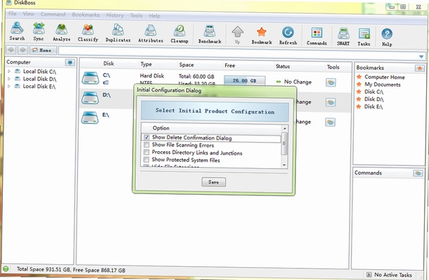This screenshot has height=280, width=429.
Task: Open the Help menu
Action: [x=154, y=16]
